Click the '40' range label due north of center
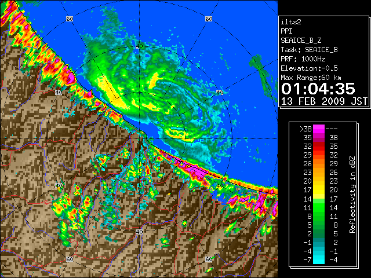Image resolution: width=371 pixels, height=278 pixels. (x=139, y=46)
